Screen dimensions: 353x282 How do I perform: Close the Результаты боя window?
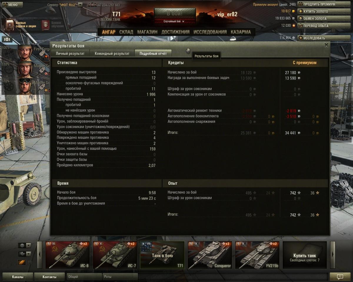tap(326, 45)
